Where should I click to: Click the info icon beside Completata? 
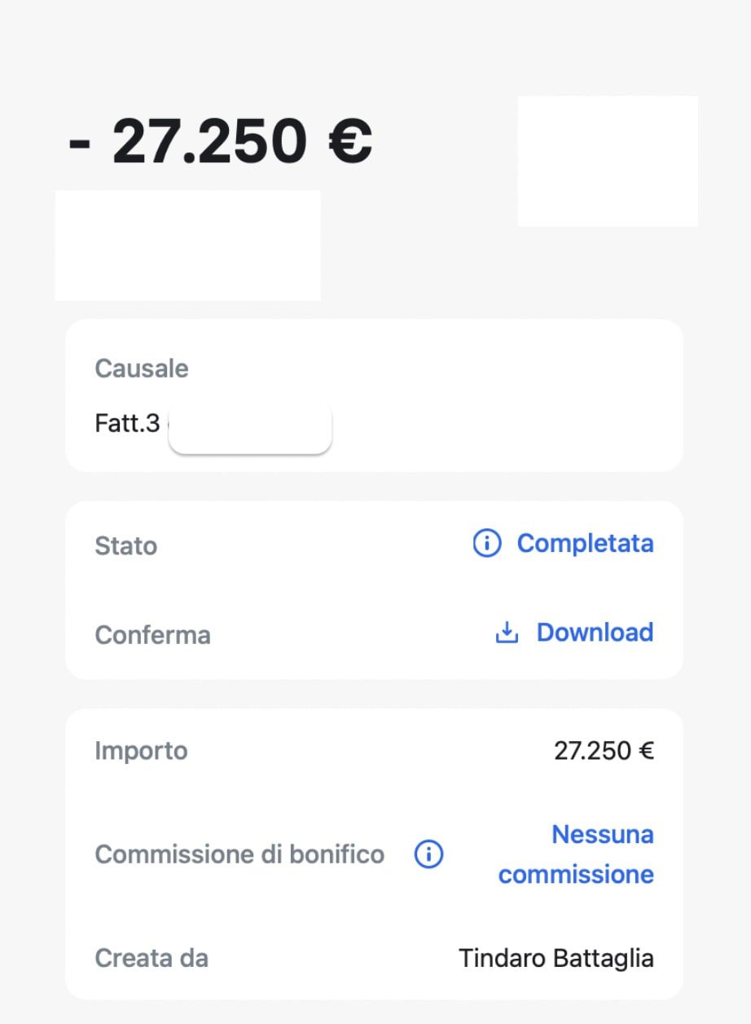[487, 543]
